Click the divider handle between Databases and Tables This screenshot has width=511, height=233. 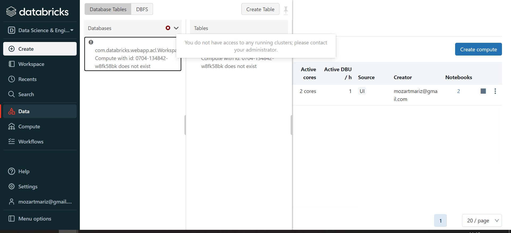tap(185, 125)
